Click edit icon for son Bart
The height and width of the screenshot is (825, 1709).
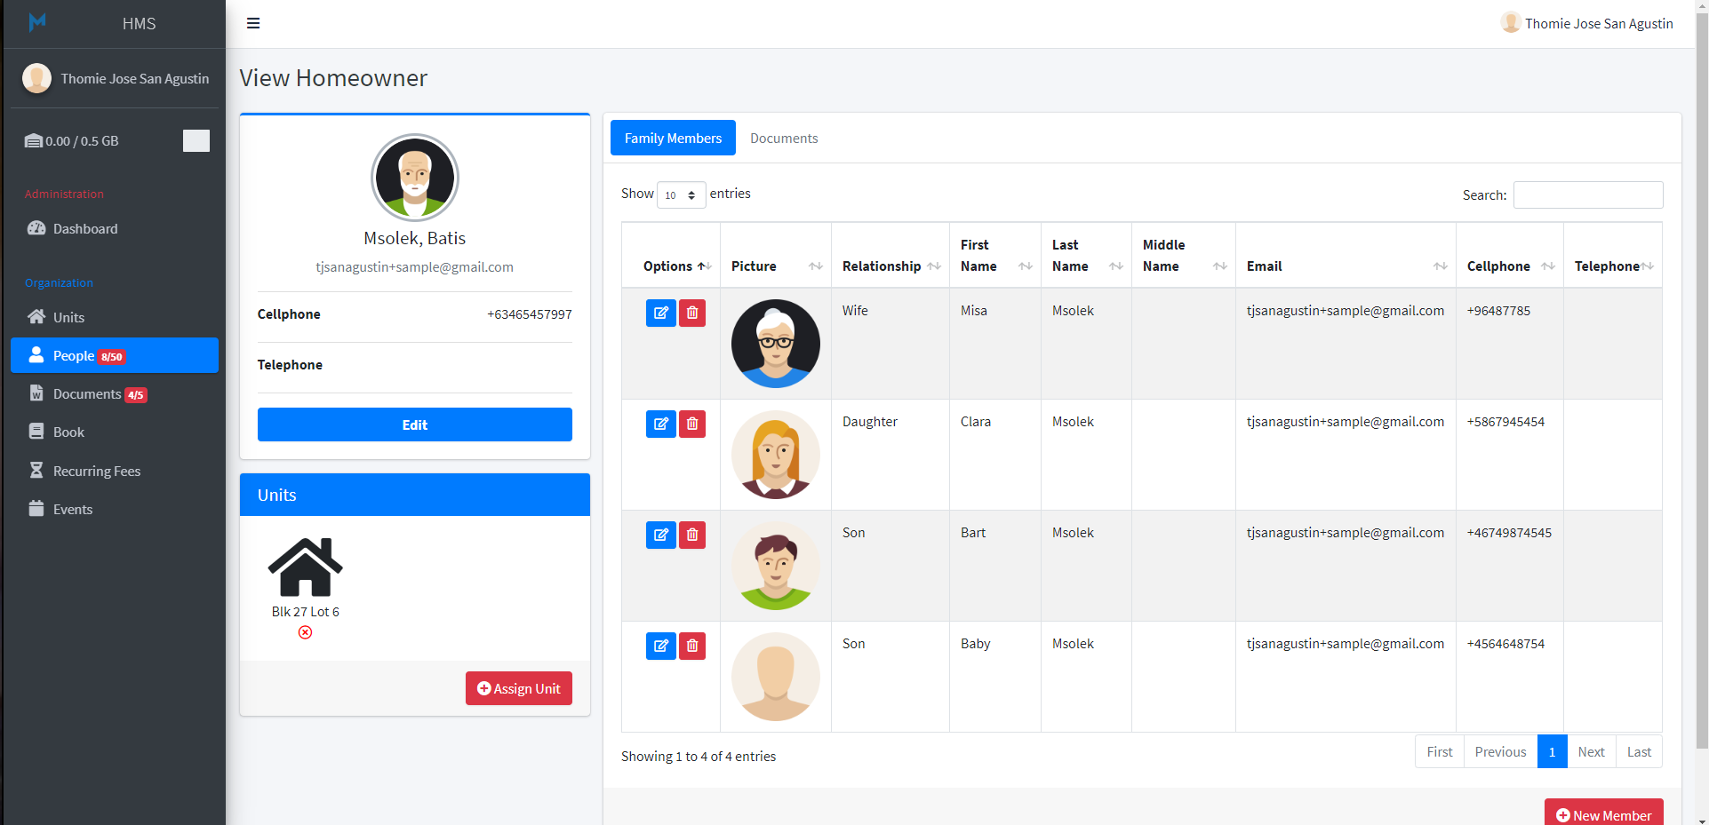660,535
